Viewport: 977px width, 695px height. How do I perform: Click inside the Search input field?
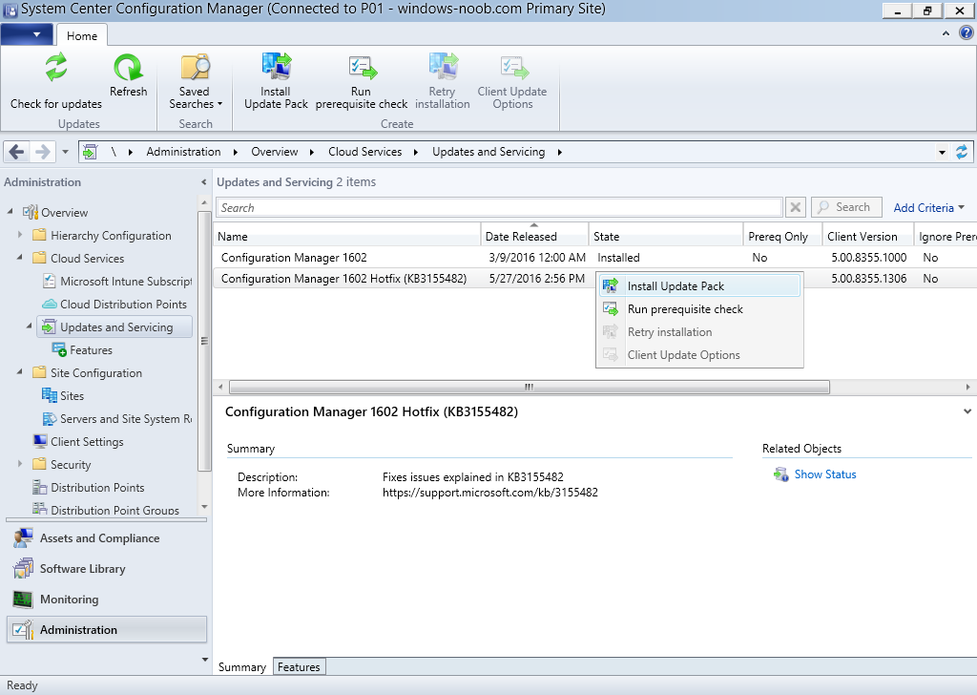click(499, 207)
